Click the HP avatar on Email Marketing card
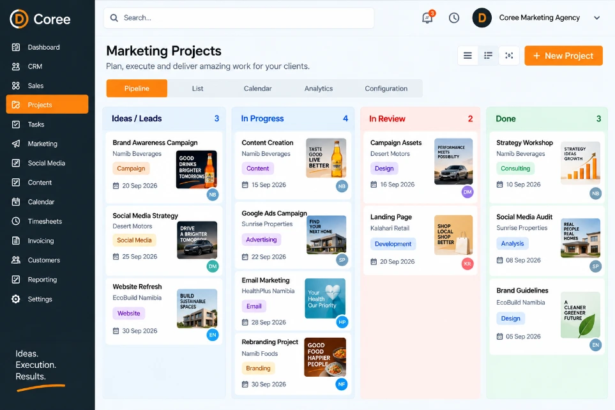Viewport: 615px width, 410px height. click(x=342, y=322)
